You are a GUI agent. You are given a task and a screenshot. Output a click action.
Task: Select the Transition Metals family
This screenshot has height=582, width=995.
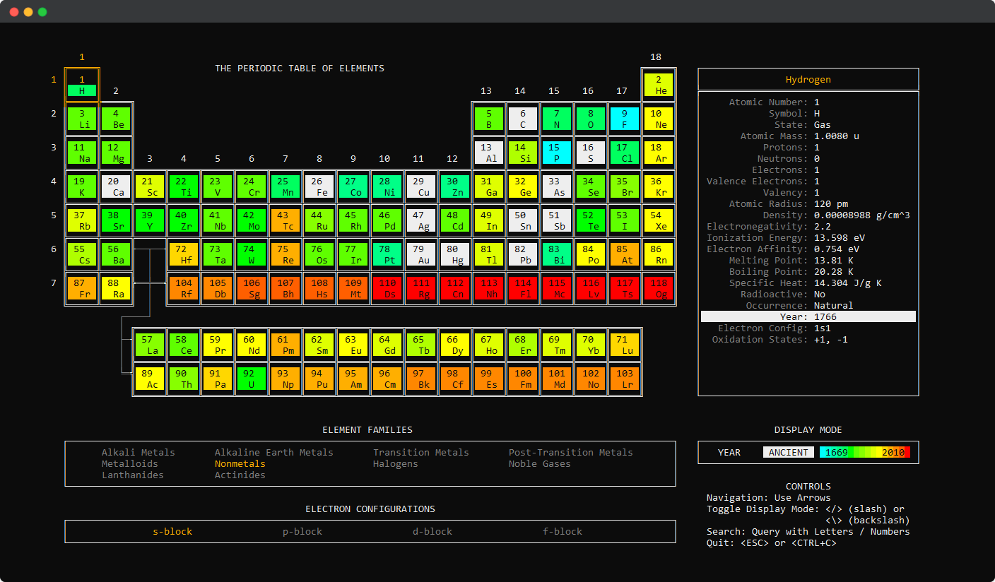point(420,452)
